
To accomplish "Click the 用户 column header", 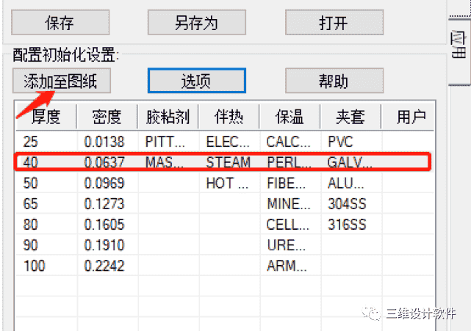I will (408, 117).
